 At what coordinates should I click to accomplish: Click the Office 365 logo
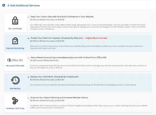(x=15, y=60)
